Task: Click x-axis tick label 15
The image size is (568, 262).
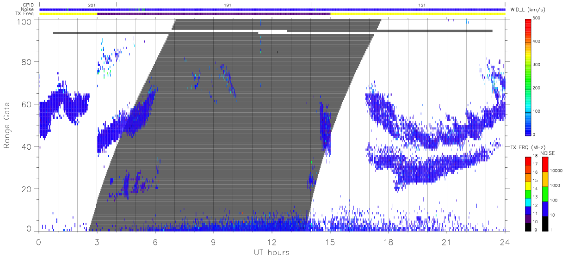Action: tap(330, 242)
